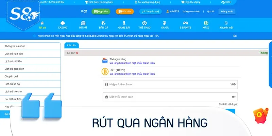Click the green Thông text at right

263,53
